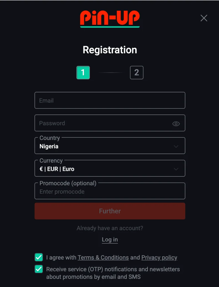Click the Pin-Up logo

[110, 19]
